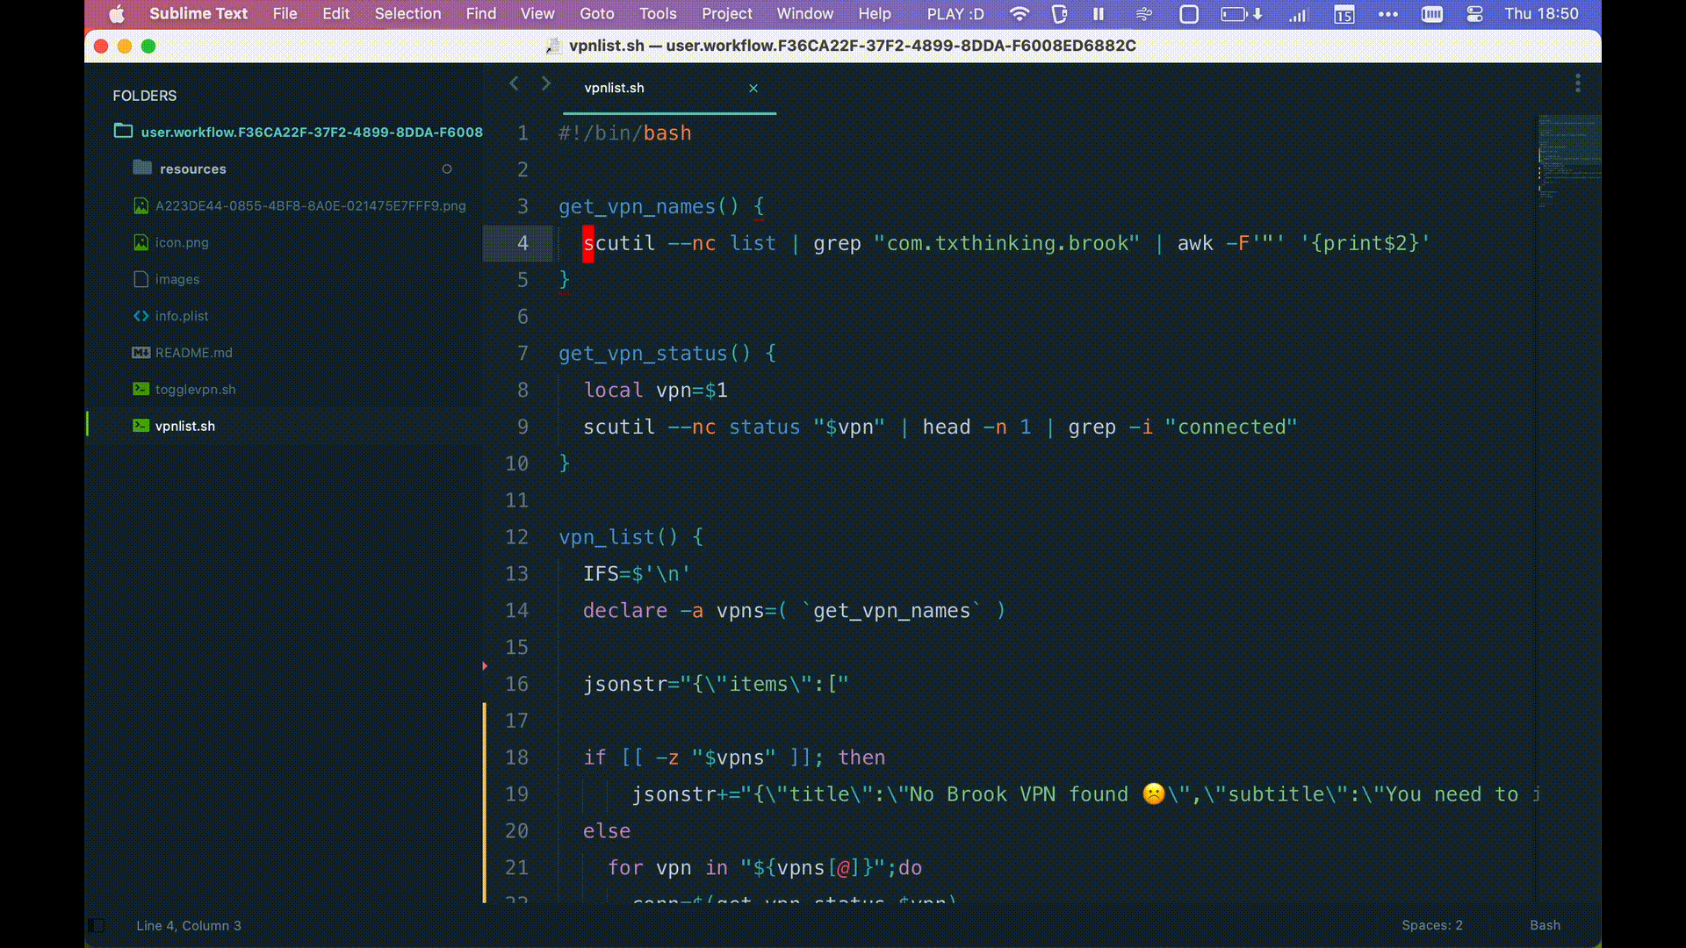Click the file icon in the window title
The image size is (1686, 948).
click(553, 46)
